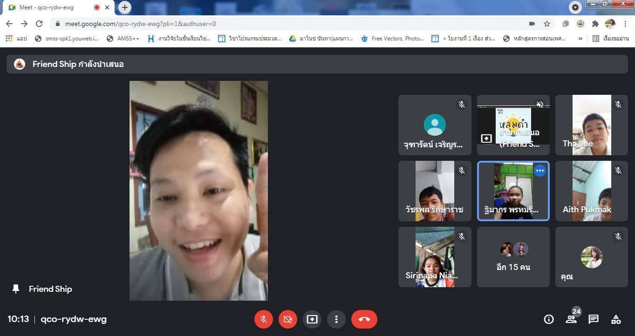
Task: Expand the bookmarks overflow chevron
Action: (x=580, y=39)
